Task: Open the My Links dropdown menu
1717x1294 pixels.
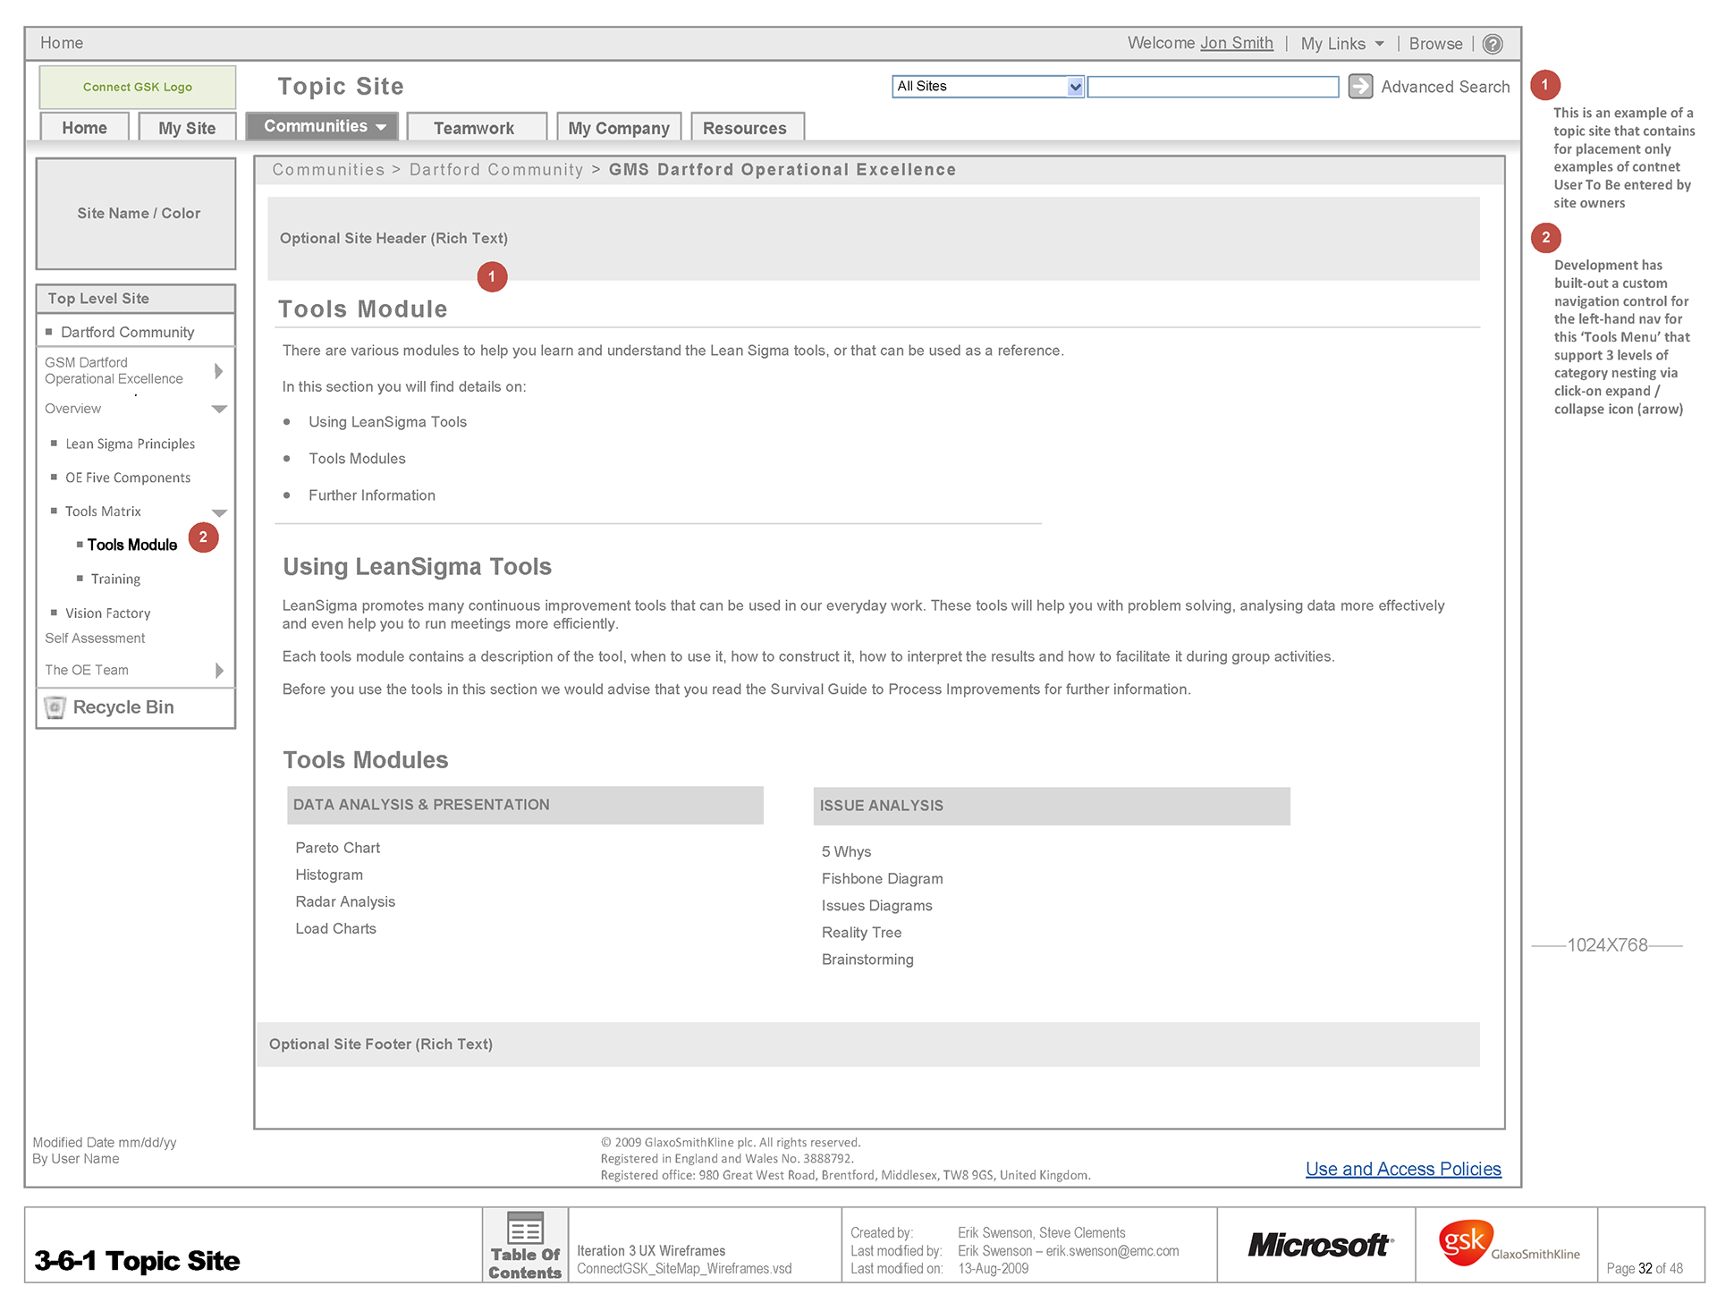Action: [1342, 44]
